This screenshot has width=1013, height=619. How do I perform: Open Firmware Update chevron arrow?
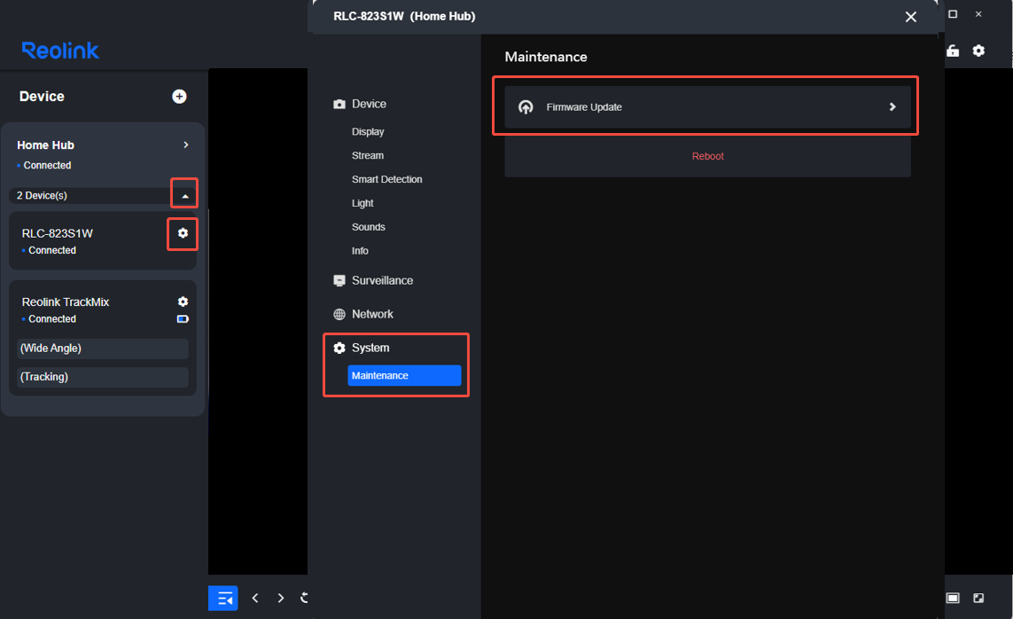point(892,106)
